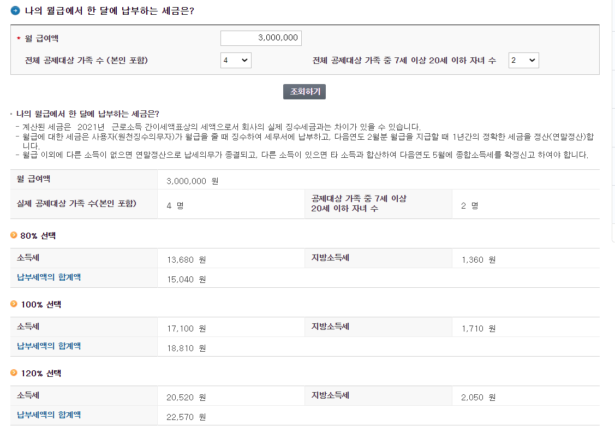This screenshot has height=432, width=615.
Task: Click inside the 월 급여액 input field
Action: pos(261,38)
